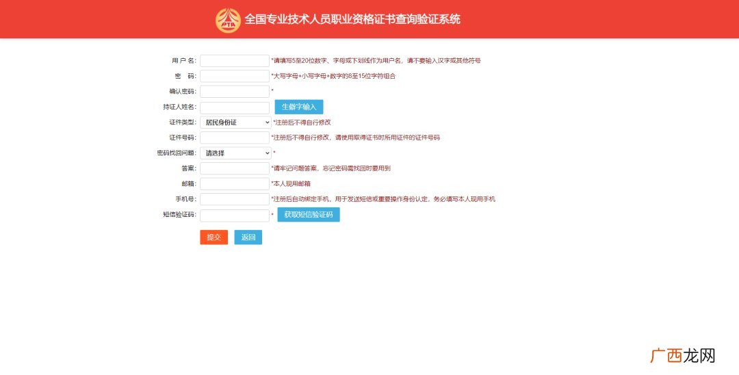Click the hint 注册后不得自行修改 beside 证件类型
The image size is (739, 375).
point(302,122)
